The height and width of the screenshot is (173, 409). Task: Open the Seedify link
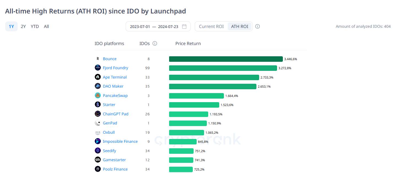click(109, 151)
